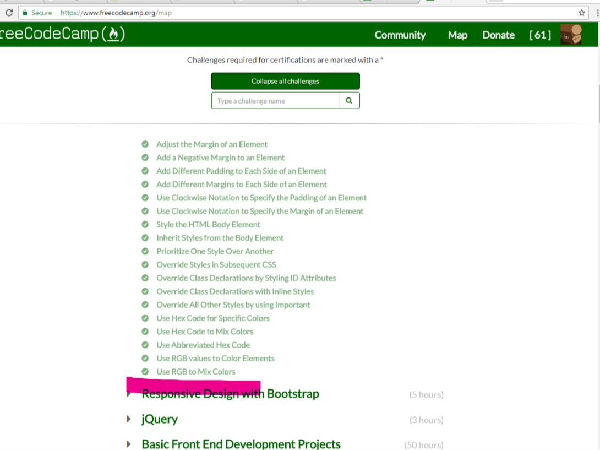Open Add Different Margins to Each Side challenge
This screenshot has height=450, width=600.
tap(242, 184)
